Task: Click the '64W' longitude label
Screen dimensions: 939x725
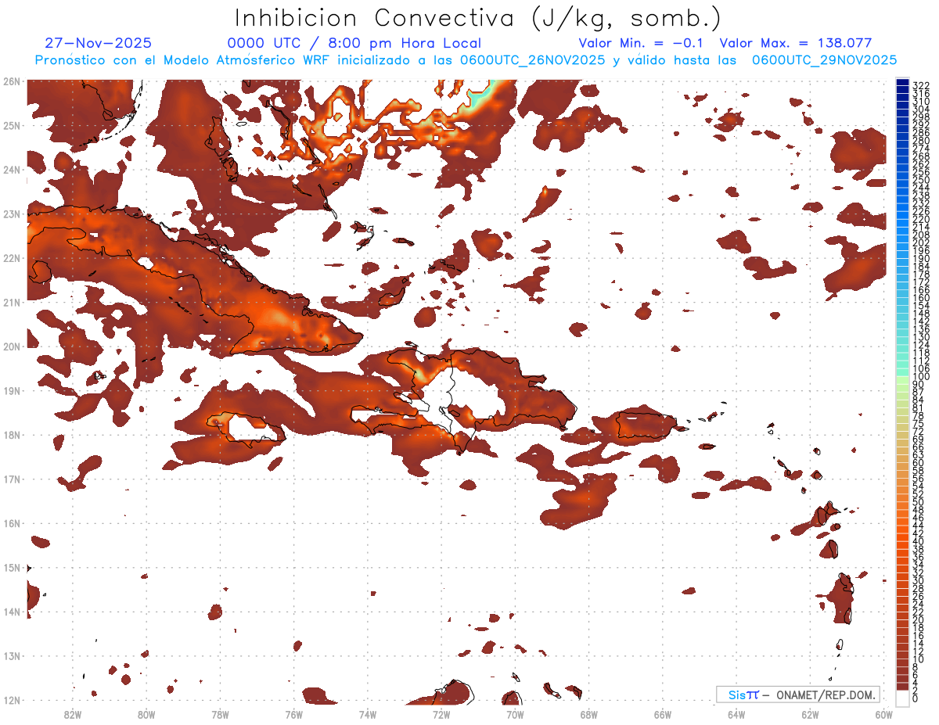Action: pos(736,714)
